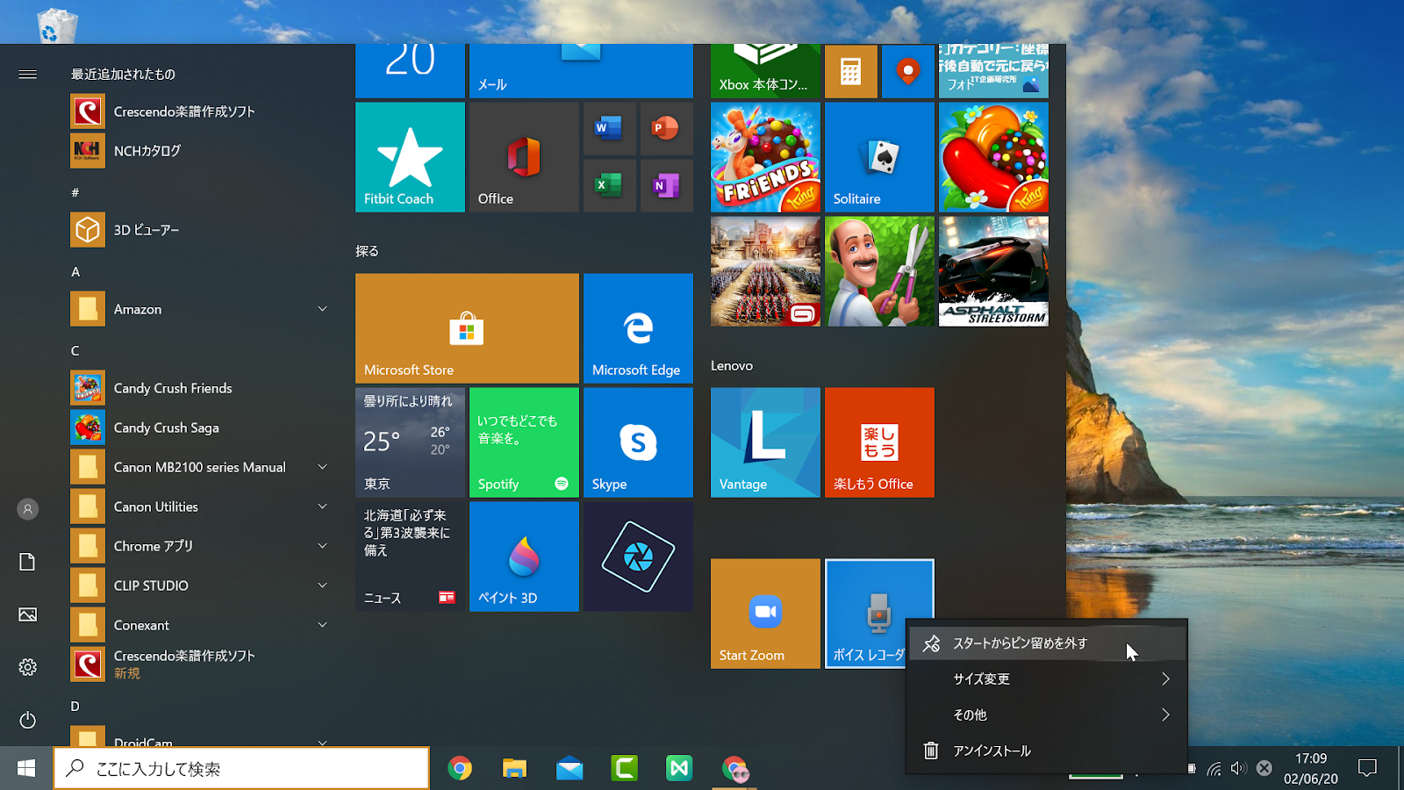
Task: Select スタートからピン留めを外す in context menu
Action: pos(1047,643)
